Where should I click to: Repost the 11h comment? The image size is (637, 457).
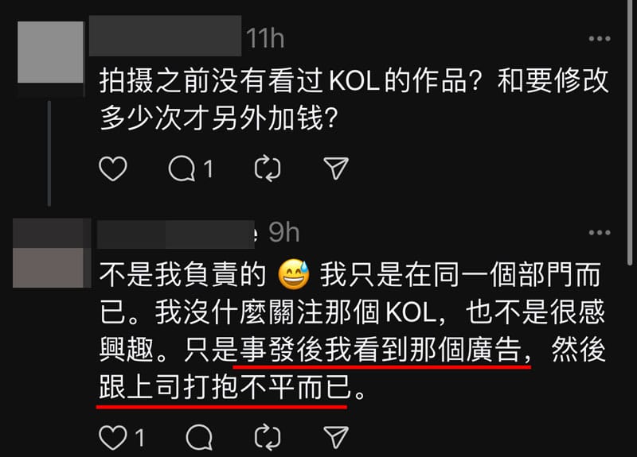click(268, 168)
